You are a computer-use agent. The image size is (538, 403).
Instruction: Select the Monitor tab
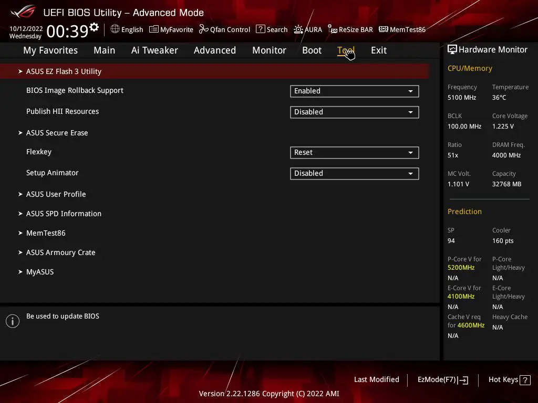tap(269, 50)
